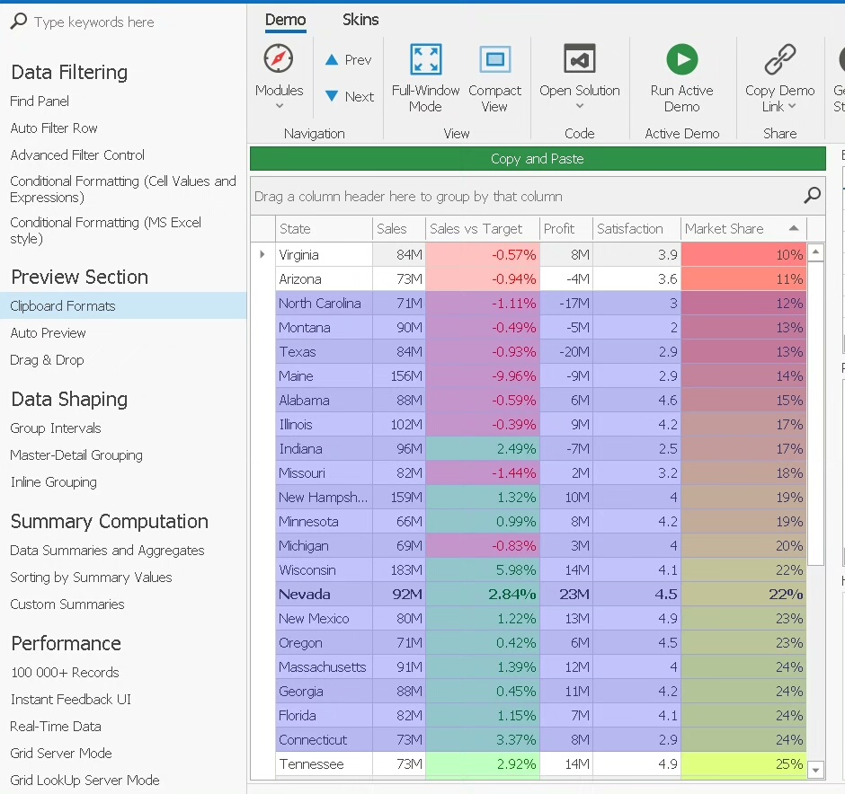
Task: Switch to the Skins tab
Action: (360, 20)
